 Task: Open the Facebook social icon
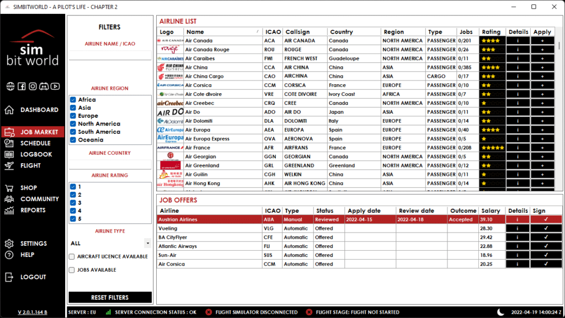(22, 86)
